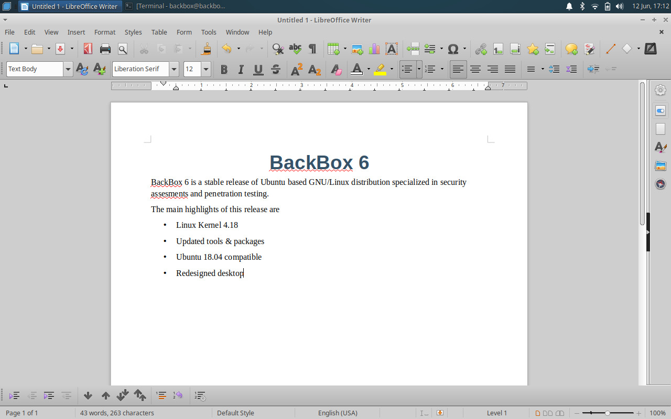Apply clone formatting with the paintbrush
The width and height of the screenshot is (671, 419).
pyautogui.click(x=206, y=49)
